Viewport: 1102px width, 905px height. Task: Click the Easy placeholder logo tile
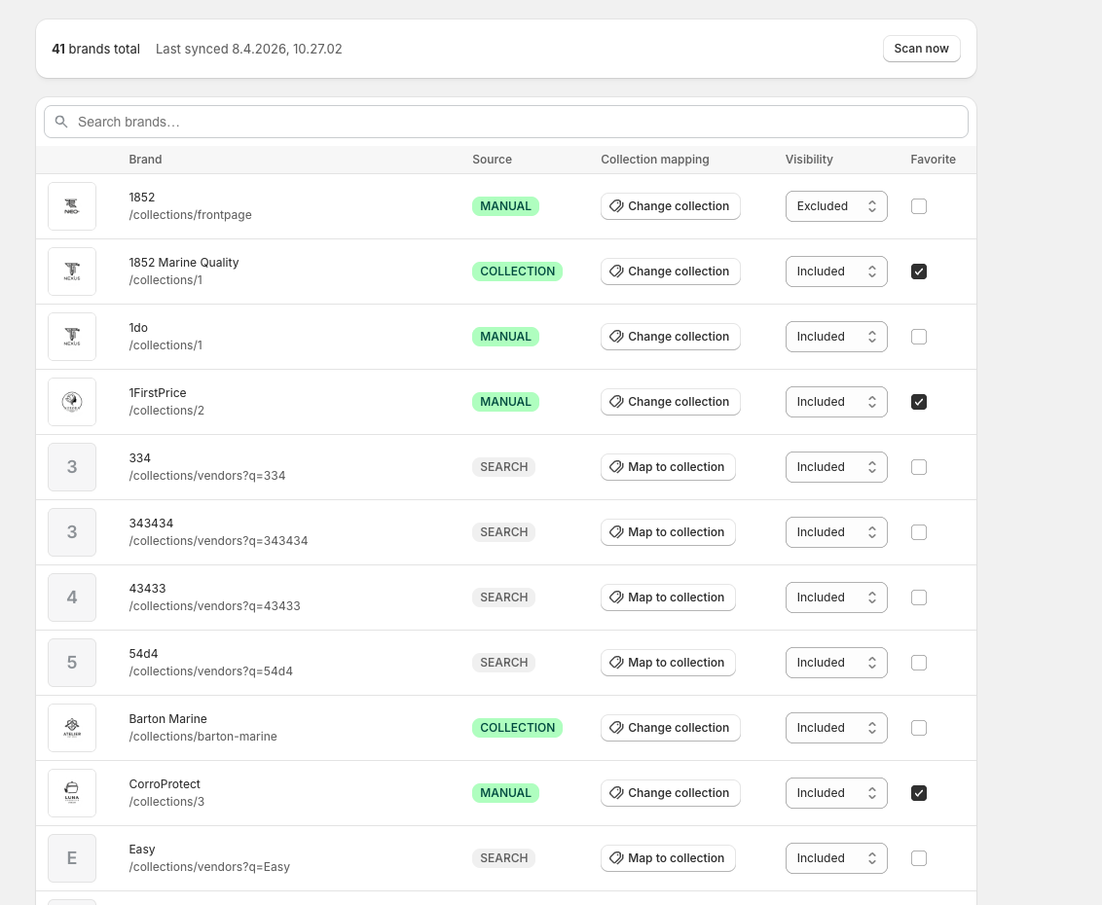coord(72,858)
